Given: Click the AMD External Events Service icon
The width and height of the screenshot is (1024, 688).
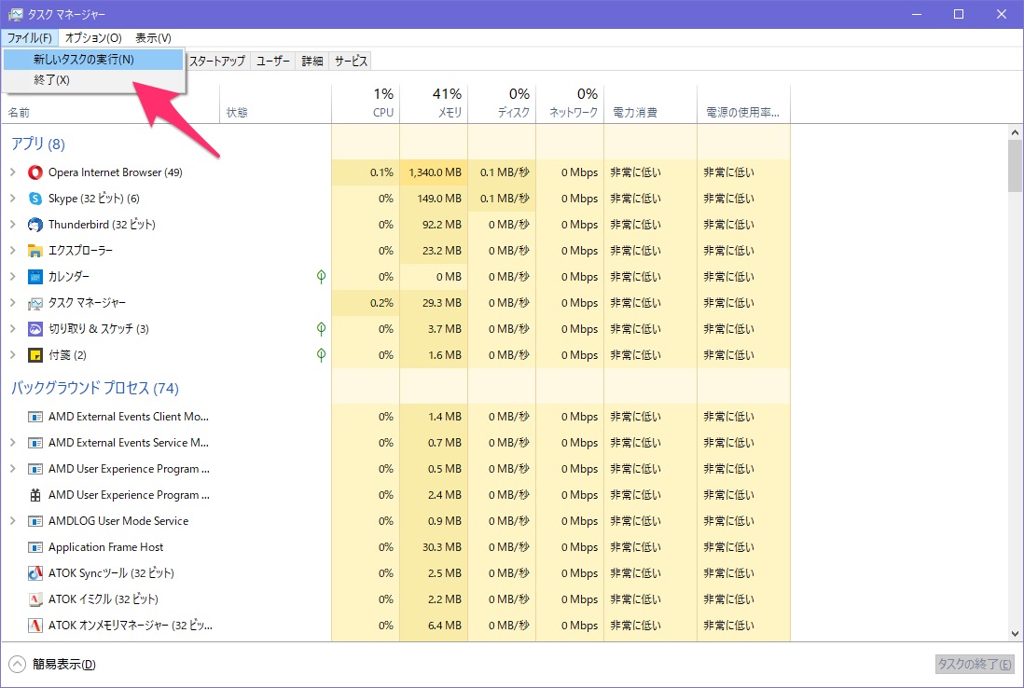Looking at the screenshot, I should pos(35,443).
